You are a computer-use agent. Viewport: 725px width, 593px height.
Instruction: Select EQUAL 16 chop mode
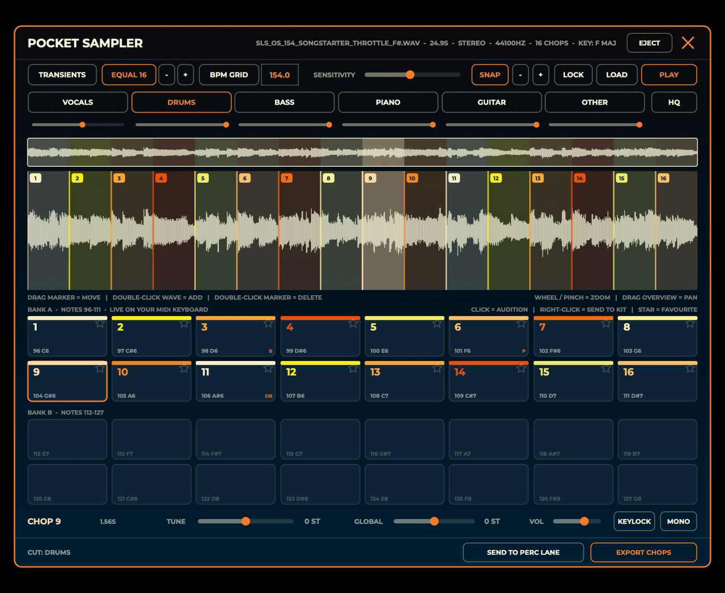tap(129, 75)
